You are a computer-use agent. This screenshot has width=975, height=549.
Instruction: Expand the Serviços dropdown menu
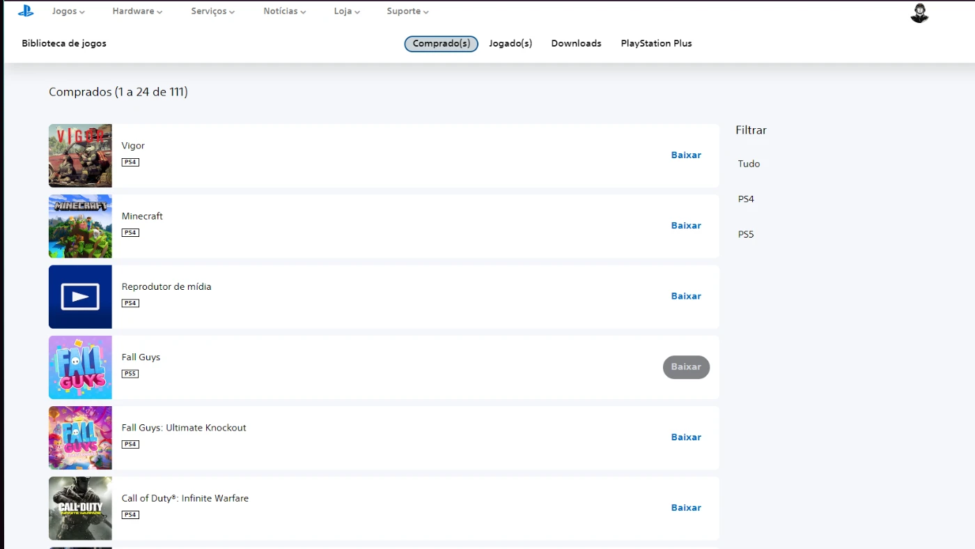tap(213, 11)
